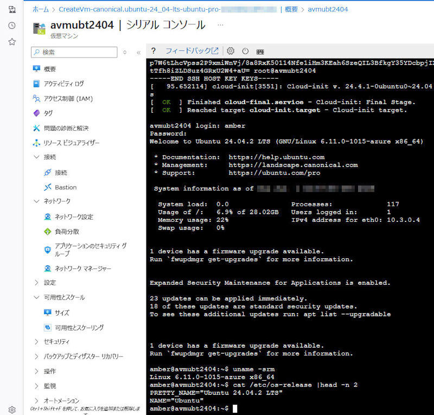Image resolution: width=434 pixels, height=415 pixels.
Task: Click the リソース ビジュアライザー icon
Action: pos(36,143)
